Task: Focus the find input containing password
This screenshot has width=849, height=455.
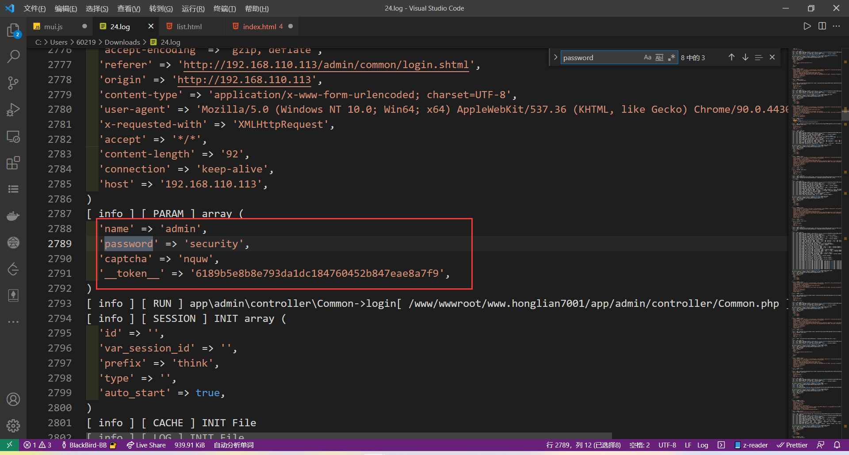Action: (x=601, y=57)
